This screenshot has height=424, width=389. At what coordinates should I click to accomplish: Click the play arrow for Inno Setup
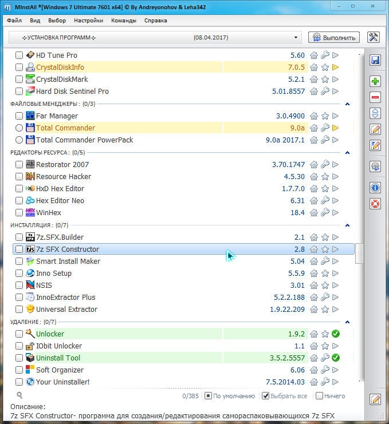pos(335,273)
